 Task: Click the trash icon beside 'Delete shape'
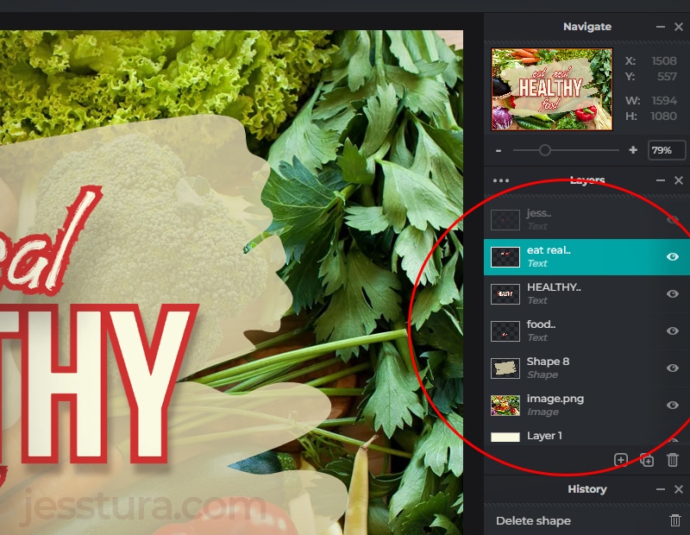click(675, 520)
